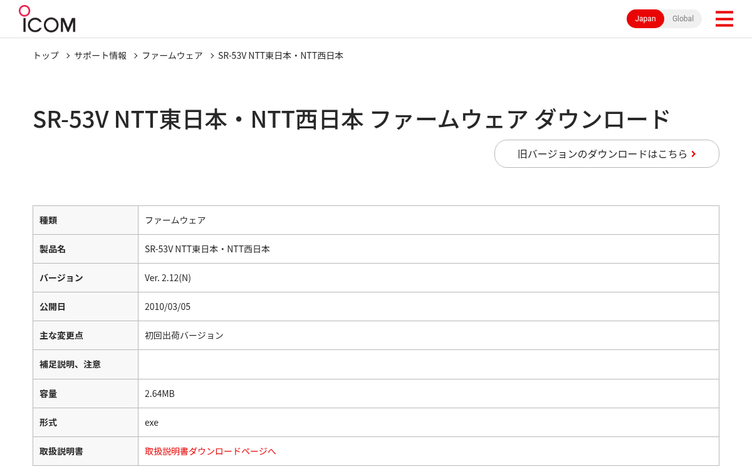Open the red hamburger menu
This screenshot has height=474, width=752.
(x=724, y=19)
